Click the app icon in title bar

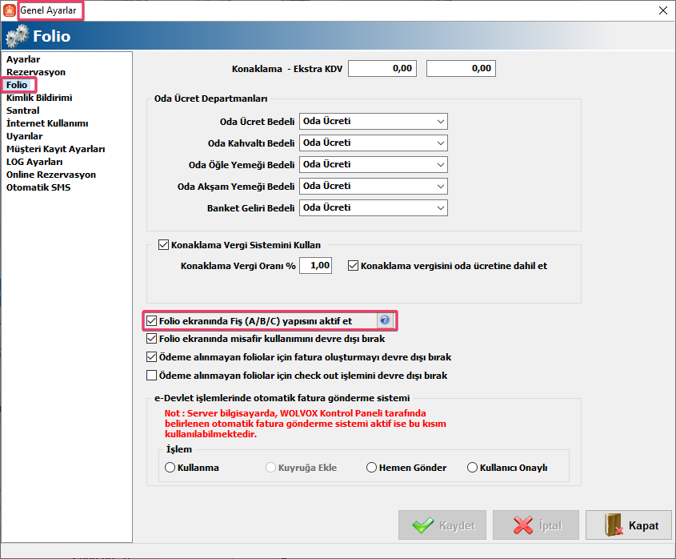10,10
